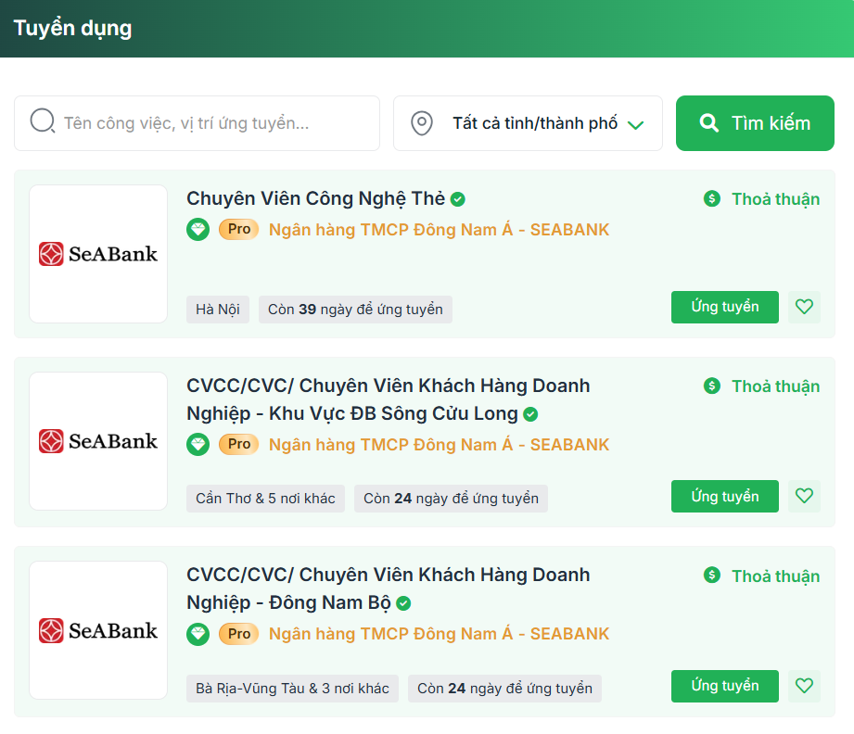Click Pro badge in Đông Nam Bộ card
Screen dimensions: 854x734
[x=238, y=634]
